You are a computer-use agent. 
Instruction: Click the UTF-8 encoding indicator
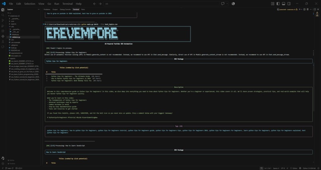click(283, 168)
